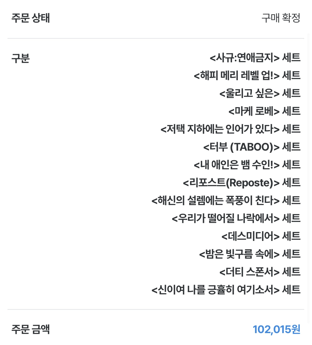This screenshot has width=312, height=345.
Task: Click <해신의 설렘에는 폭풍이 친다> 세트
Action: (x=226, y=201)
